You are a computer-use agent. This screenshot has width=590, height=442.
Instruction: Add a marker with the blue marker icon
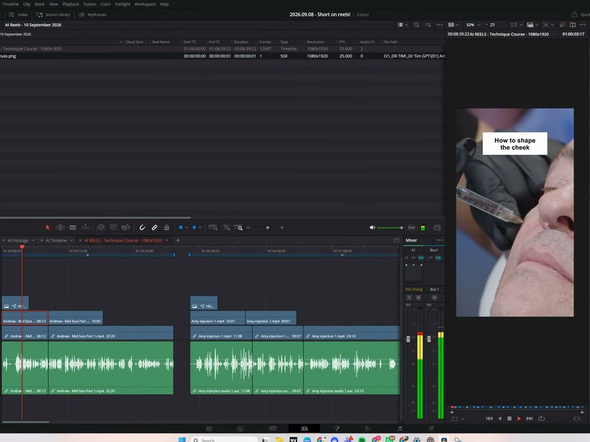(194, 227)
